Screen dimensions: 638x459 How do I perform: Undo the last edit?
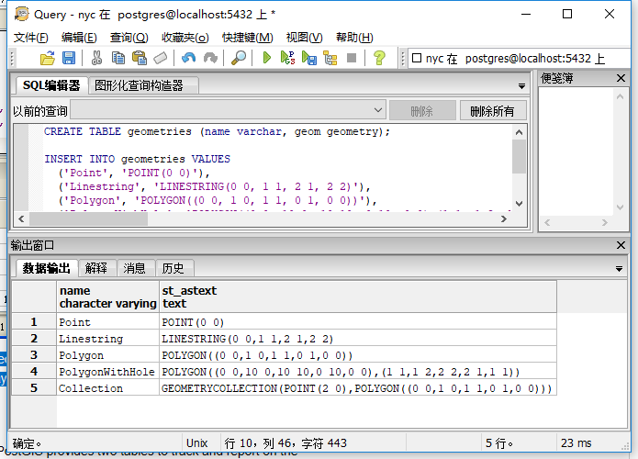pos(188,58)
